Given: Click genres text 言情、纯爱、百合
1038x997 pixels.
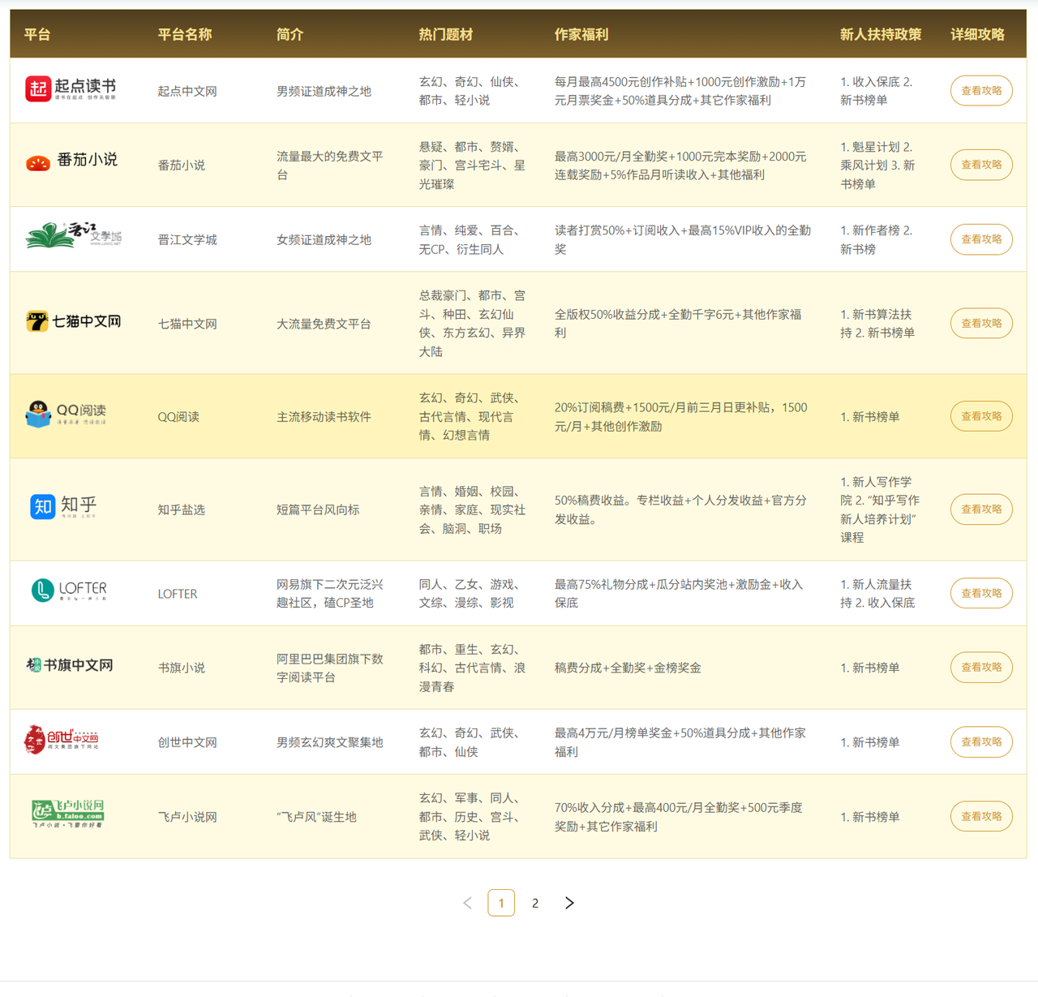Looking at the screenshot, I should [470, 230].
